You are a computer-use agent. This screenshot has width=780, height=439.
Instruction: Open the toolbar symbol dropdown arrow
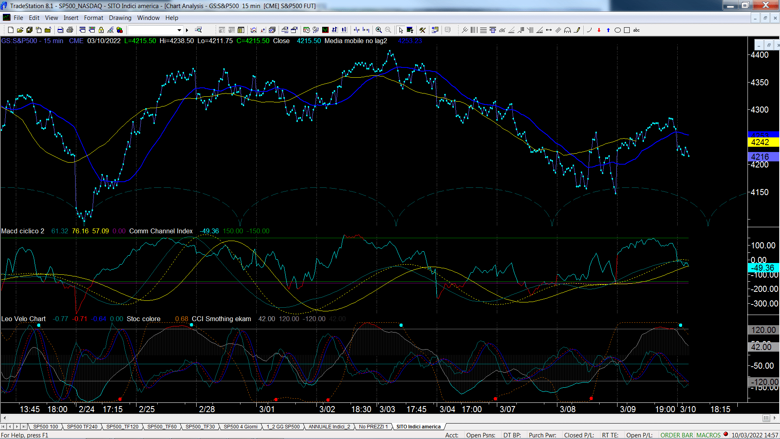click(179, 30)
